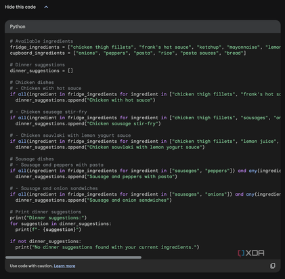Viewport: 285px width, 279px height.
Task: Click the line 'for suggestion in dinner_suggestions:'
Action: point(60,223)
